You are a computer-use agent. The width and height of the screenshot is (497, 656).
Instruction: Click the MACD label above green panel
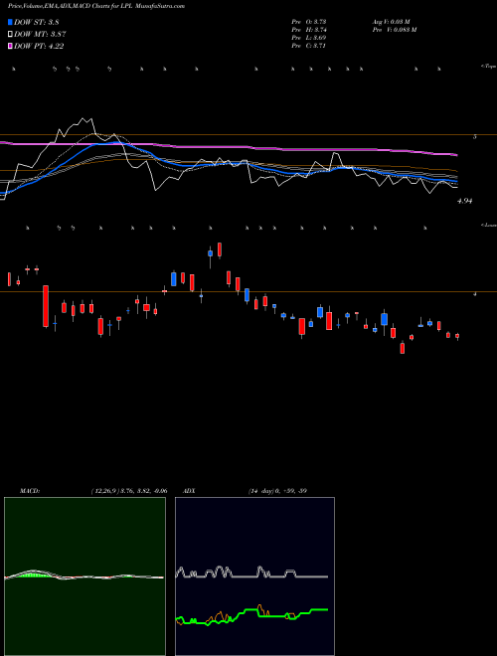point(29,491)
